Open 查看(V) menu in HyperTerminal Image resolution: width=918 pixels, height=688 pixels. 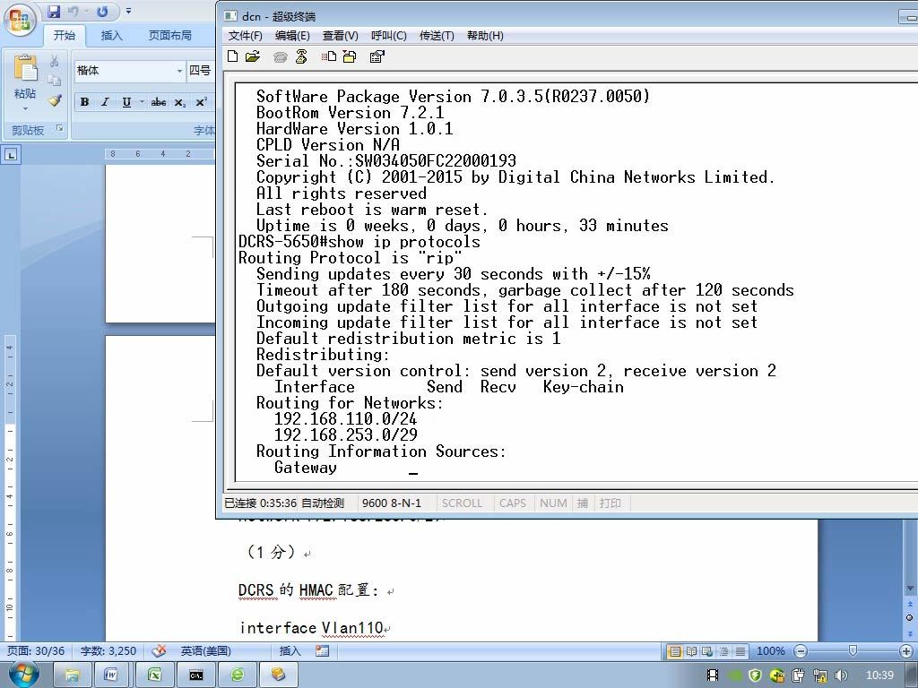pos(340,36)
